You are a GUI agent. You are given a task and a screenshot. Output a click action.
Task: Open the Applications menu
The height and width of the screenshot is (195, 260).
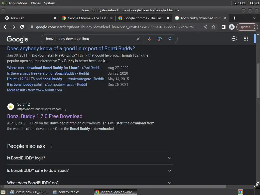click(x=18, y=3)
